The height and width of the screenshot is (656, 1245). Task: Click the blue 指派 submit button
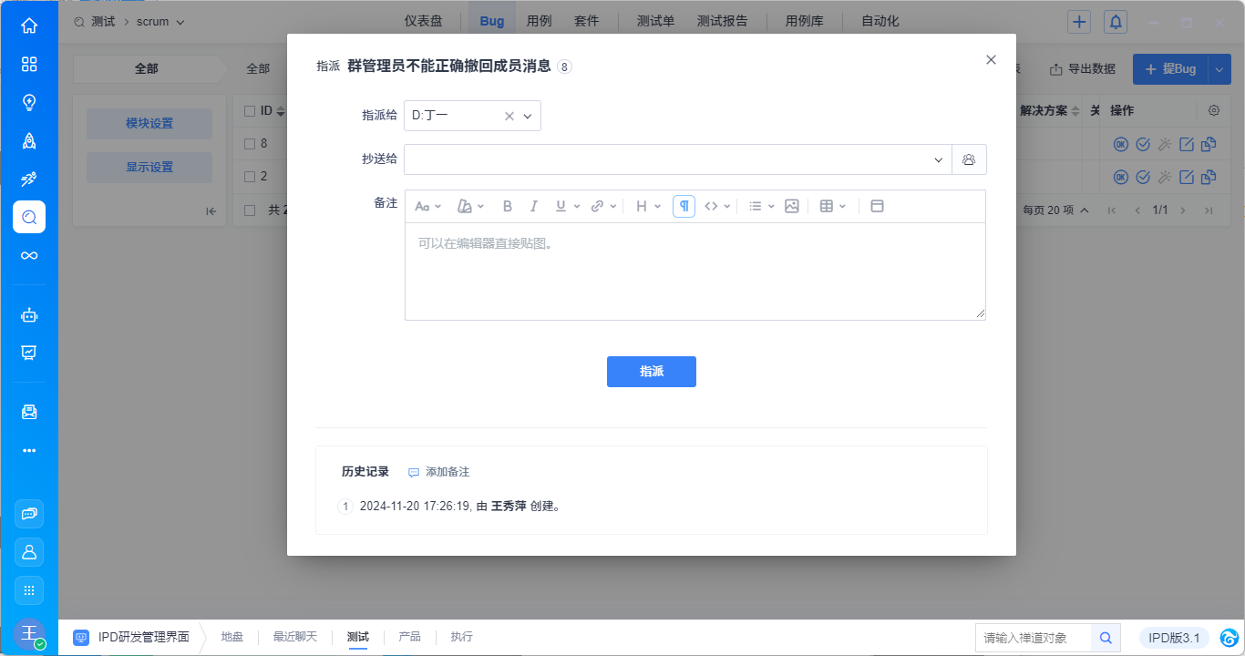pos(651,372)
